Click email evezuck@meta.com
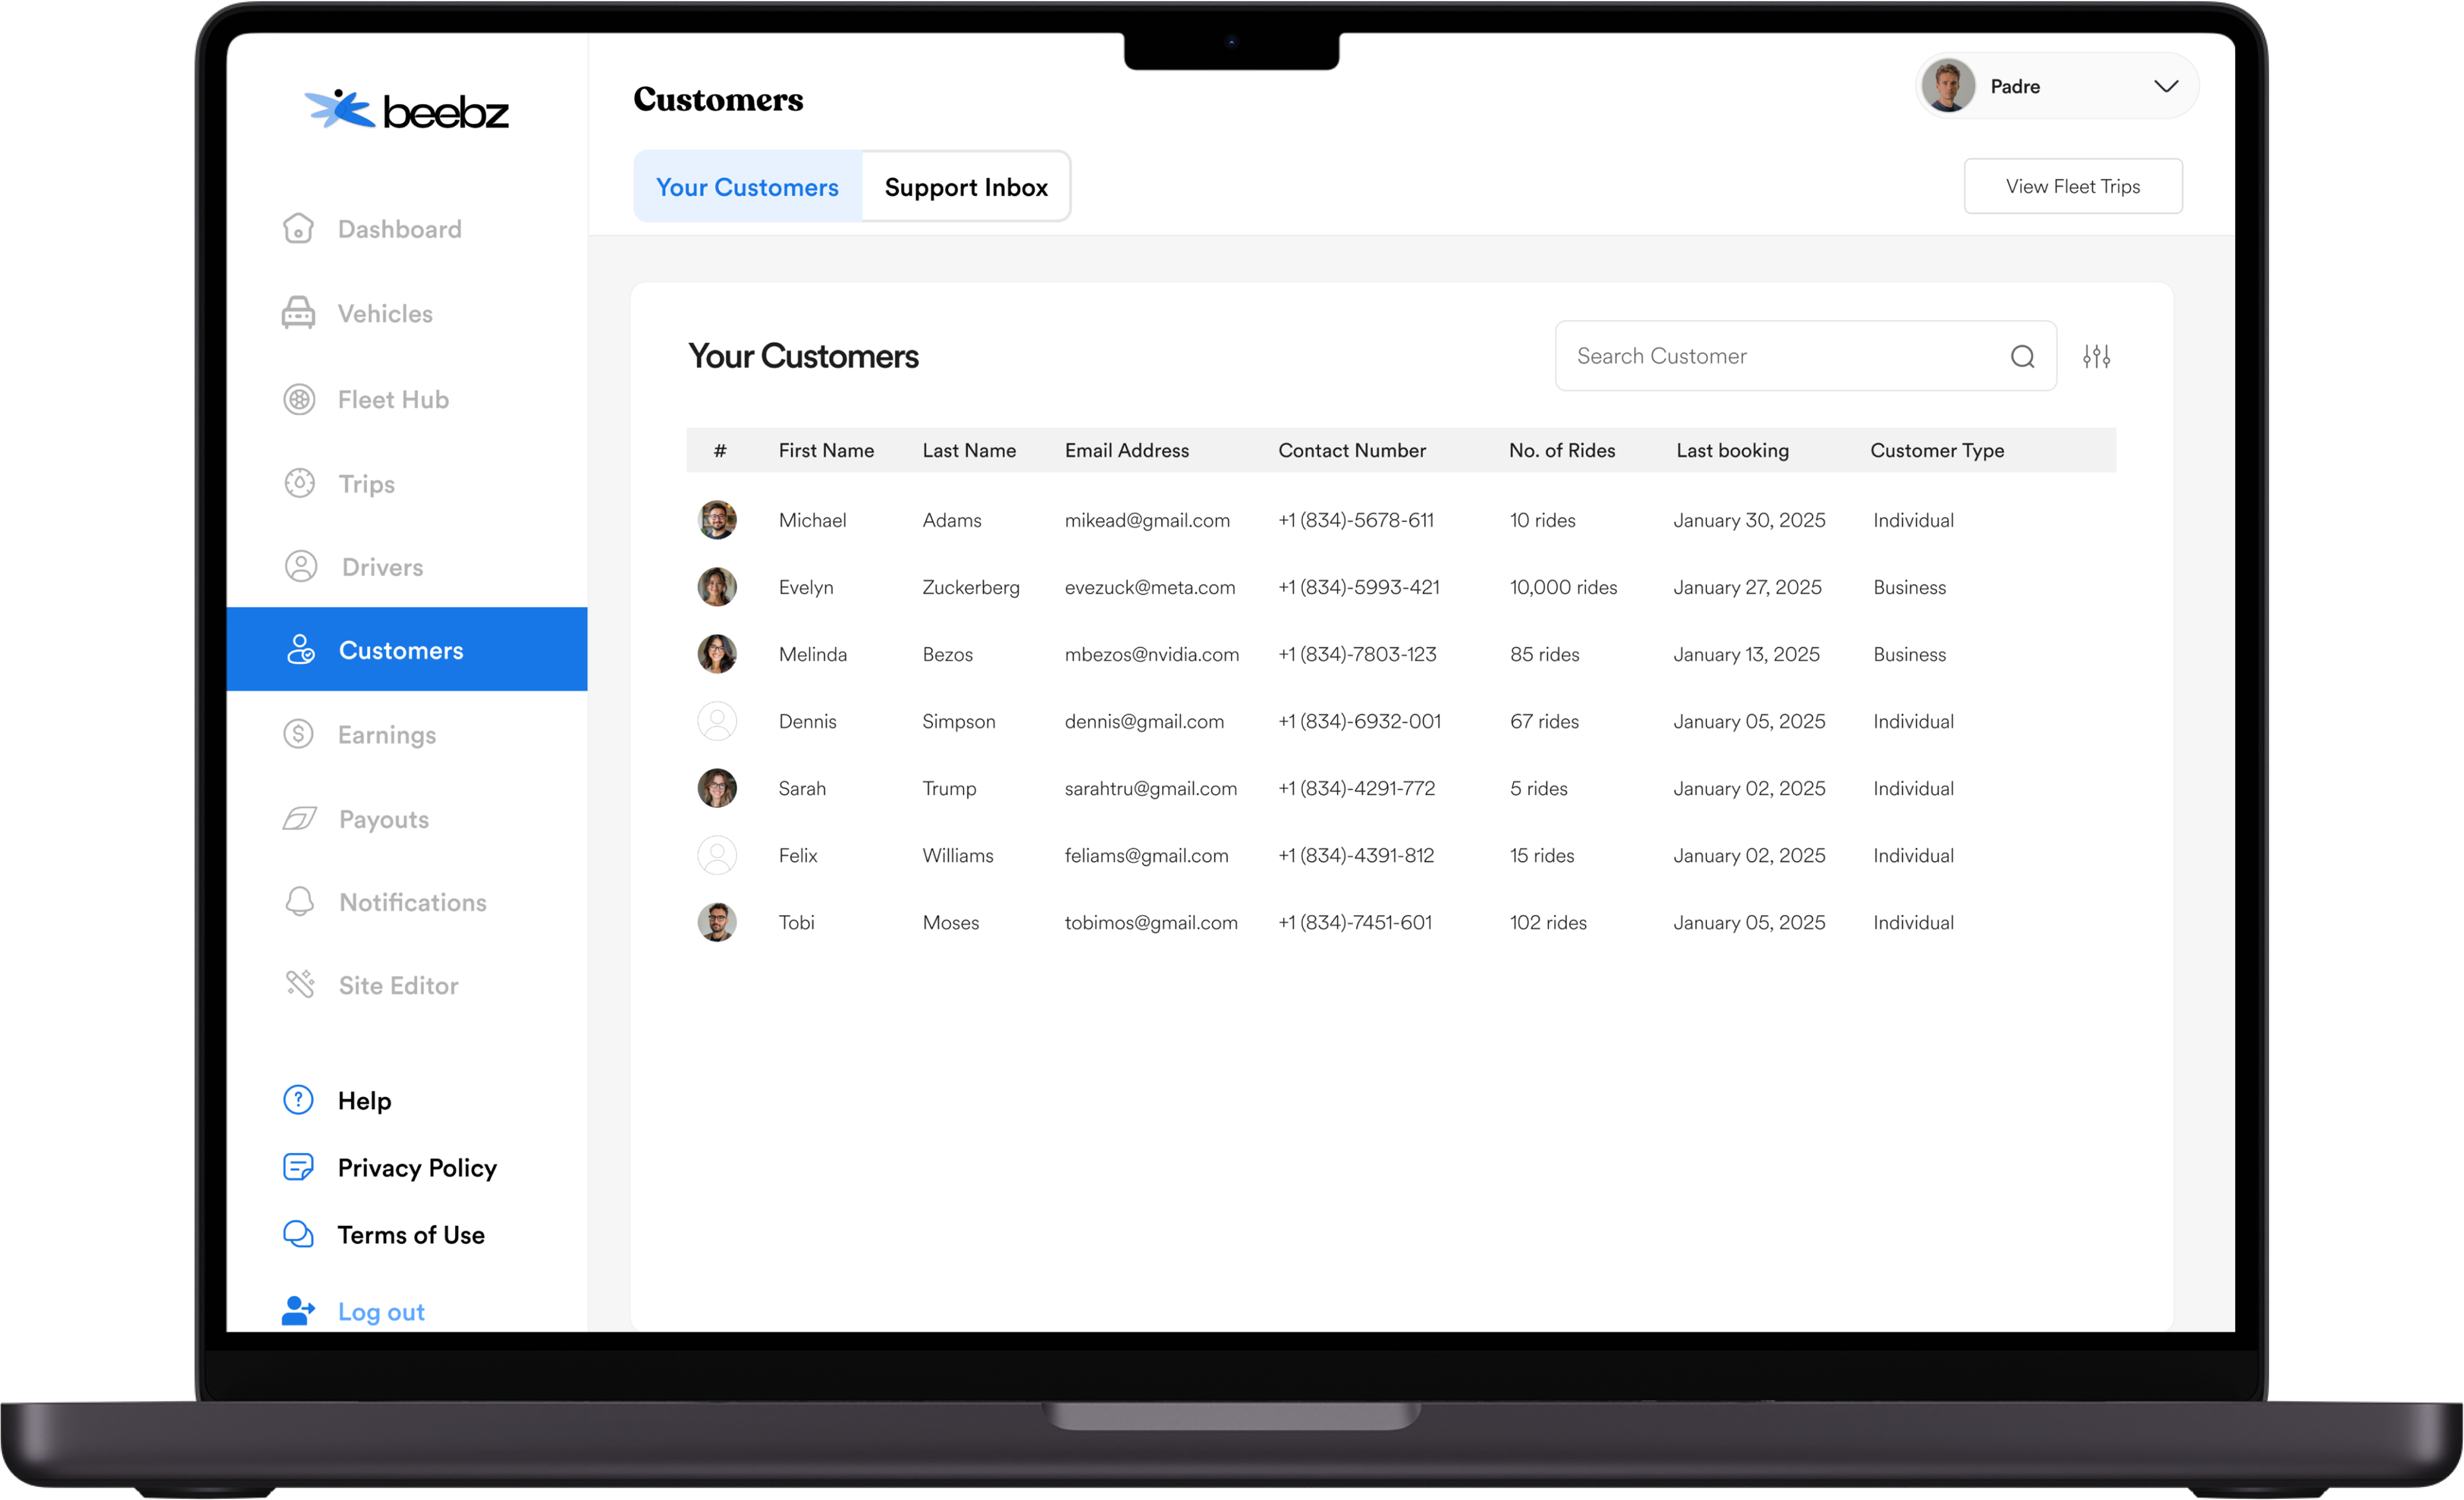The image size is (2464, 1500). click(1150, 587)
